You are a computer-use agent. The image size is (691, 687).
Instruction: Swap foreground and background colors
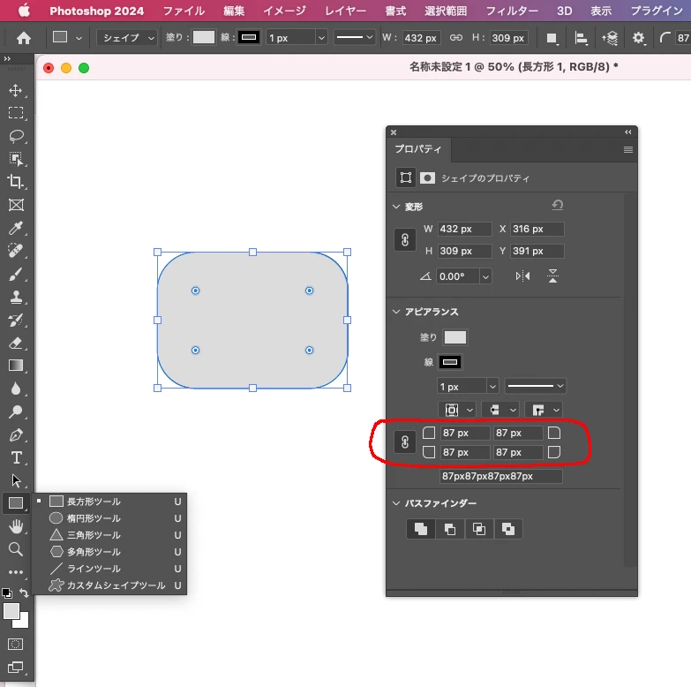tap(24, 593)
